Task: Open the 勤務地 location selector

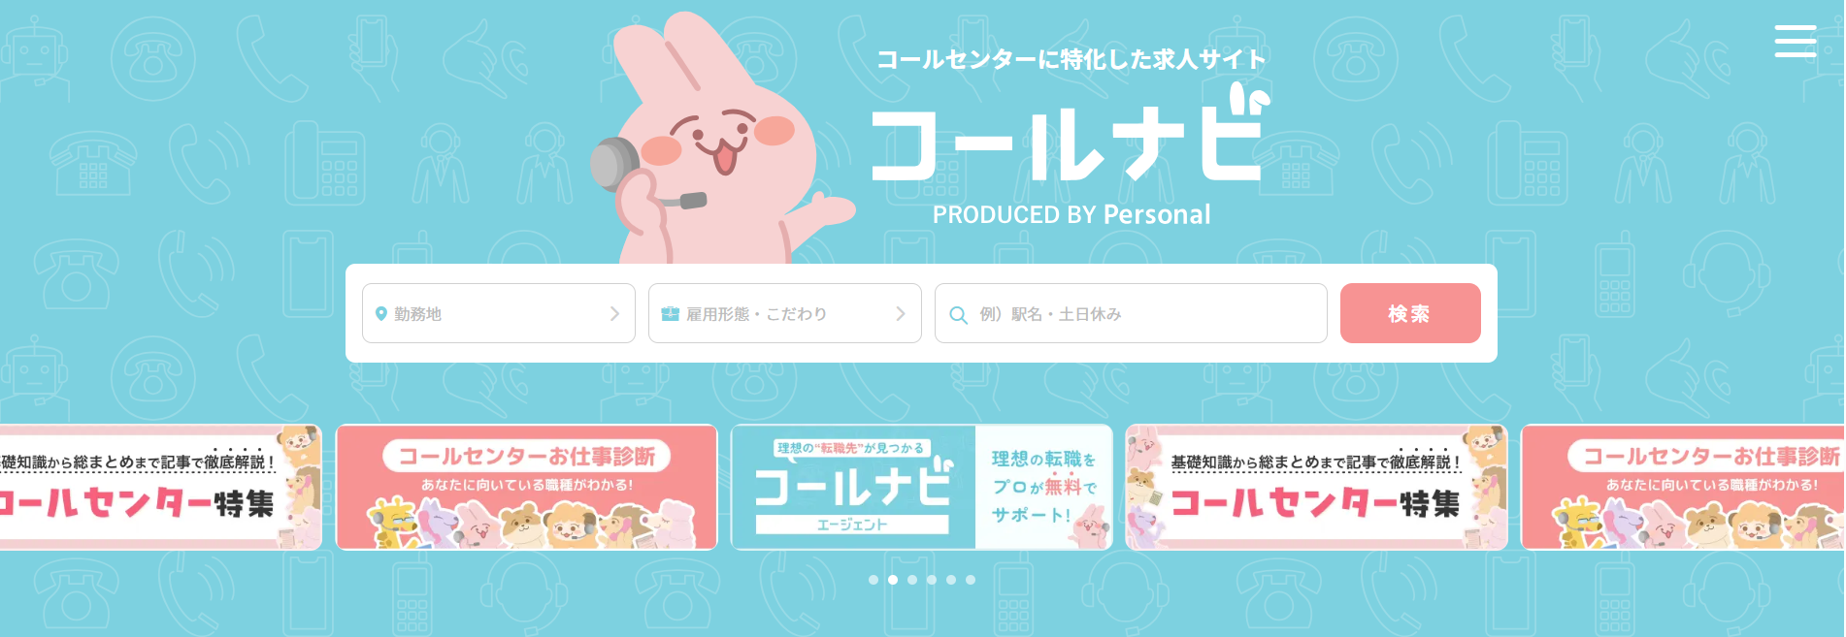Action: [x=499, y=313]
